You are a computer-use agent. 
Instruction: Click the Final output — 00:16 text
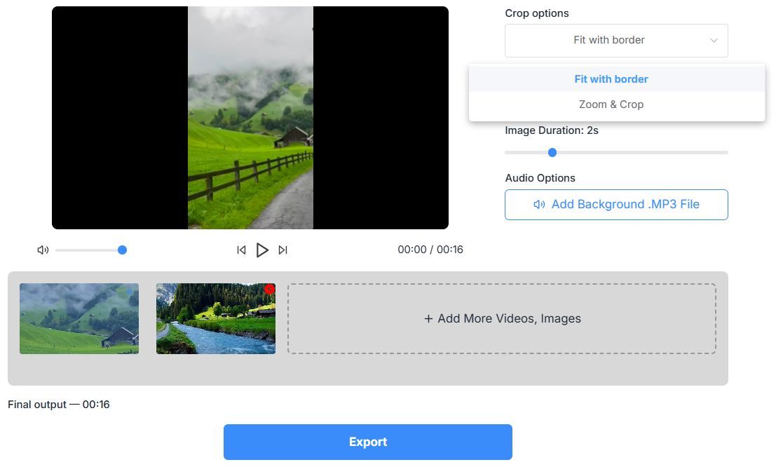coord(59,405)
